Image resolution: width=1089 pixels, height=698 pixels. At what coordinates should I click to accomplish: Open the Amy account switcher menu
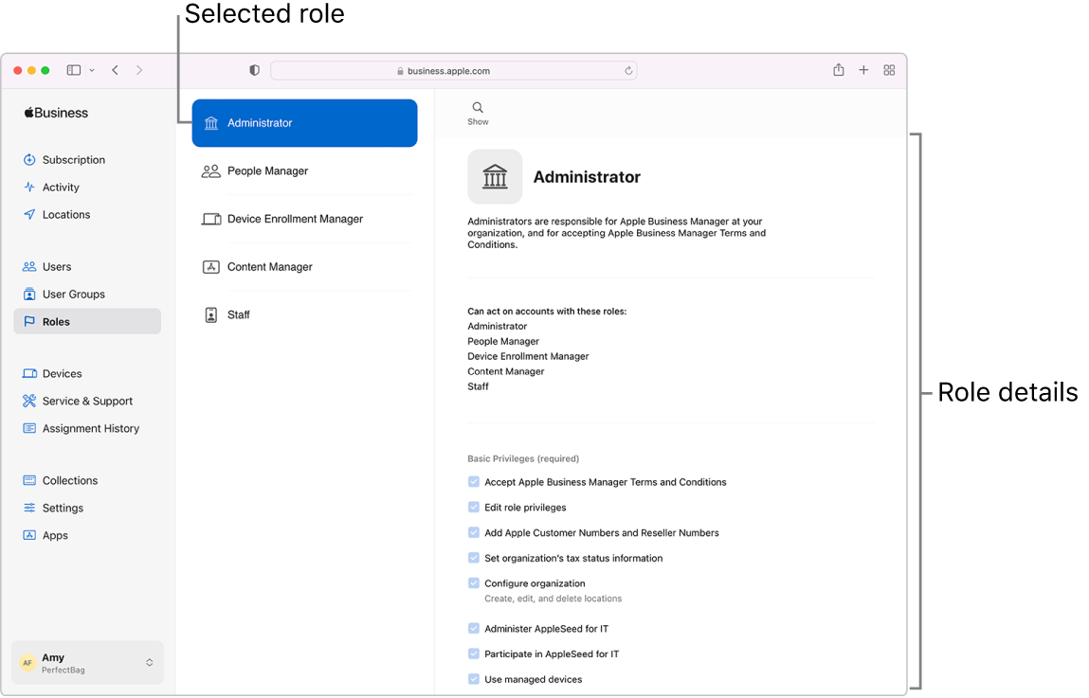[86, 662]
